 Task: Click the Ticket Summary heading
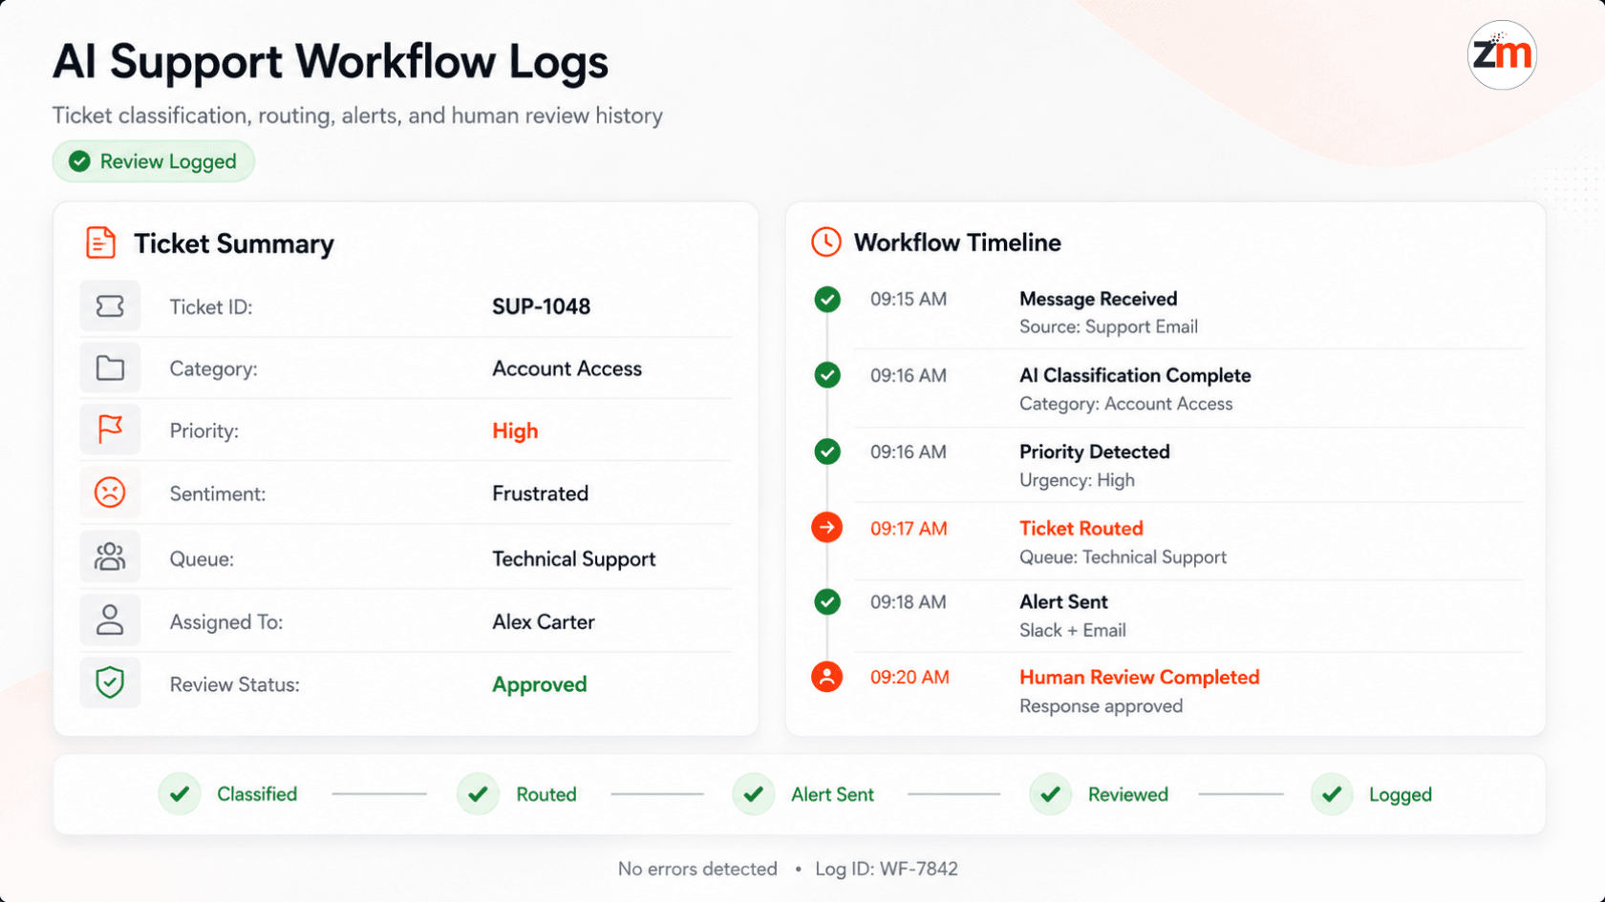(x=234, y=243)
